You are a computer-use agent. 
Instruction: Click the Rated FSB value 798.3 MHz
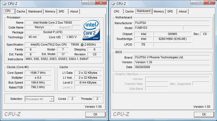click(38, 87)
